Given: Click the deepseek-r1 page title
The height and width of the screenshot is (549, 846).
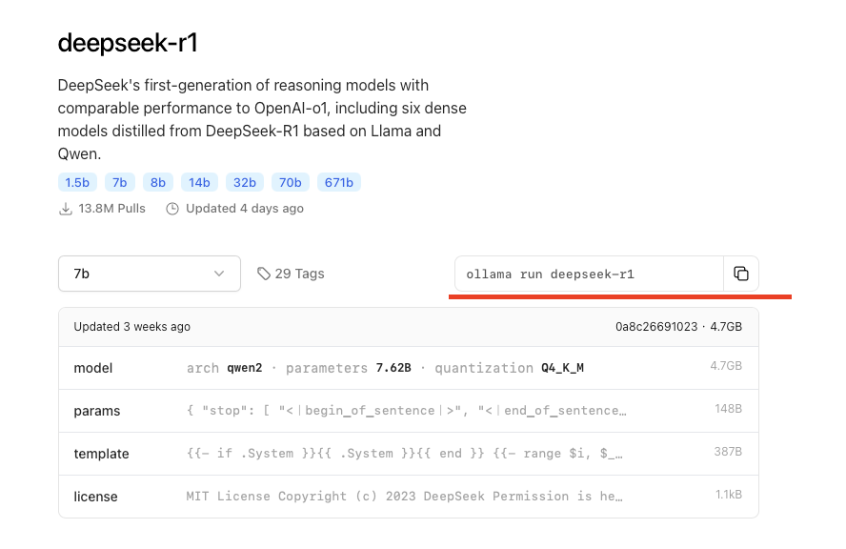Looking at the screenshot, I should pyautogui.click(x=128, y=43).
